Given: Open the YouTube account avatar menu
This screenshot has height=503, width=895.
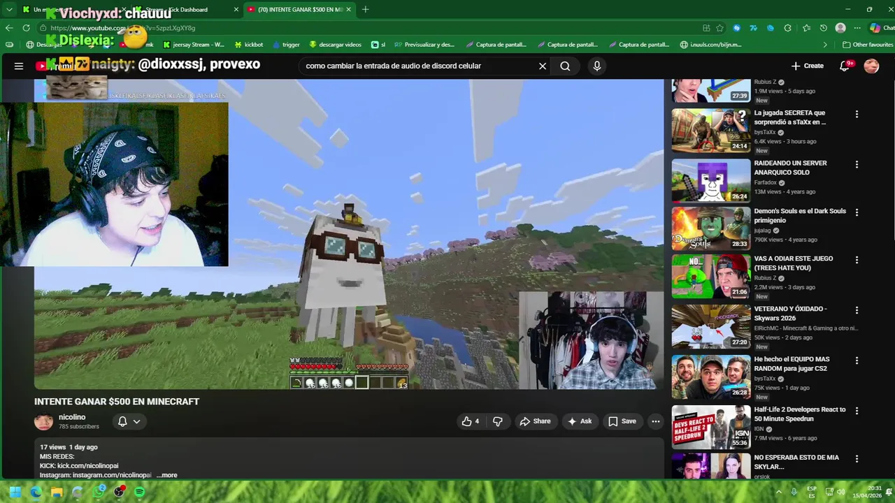Looking at the screenshot, I should [x=871, y=66].
